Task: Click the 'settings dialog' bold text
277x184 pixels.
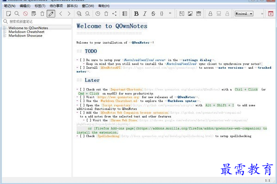Action: [197, 60]
